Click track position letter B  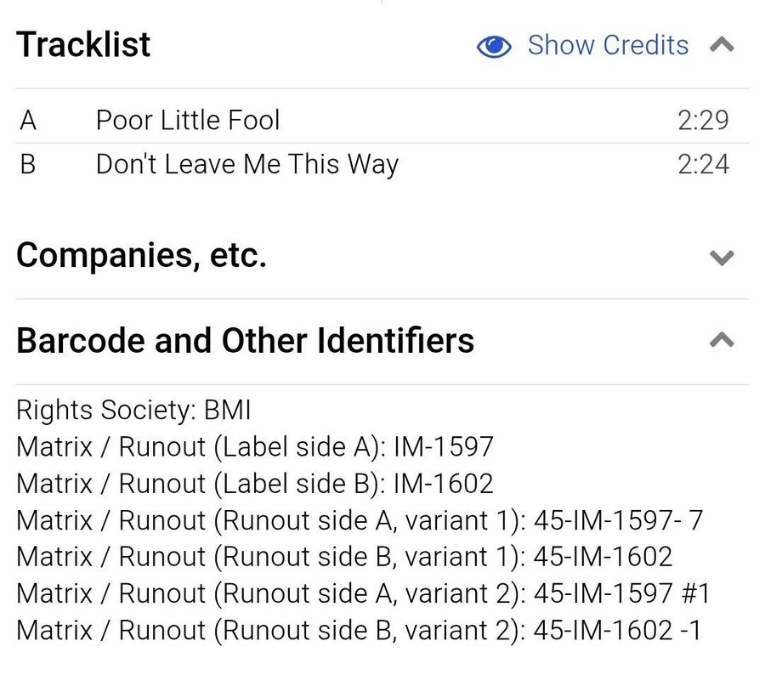[x=28, y=164]
